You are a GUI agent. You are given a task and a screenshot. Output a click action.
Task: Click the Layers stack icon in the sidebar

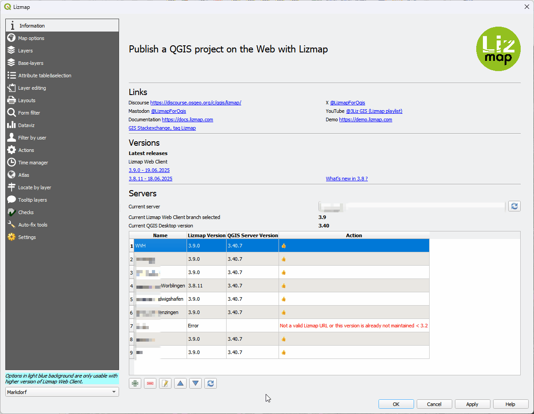(12, 51)
